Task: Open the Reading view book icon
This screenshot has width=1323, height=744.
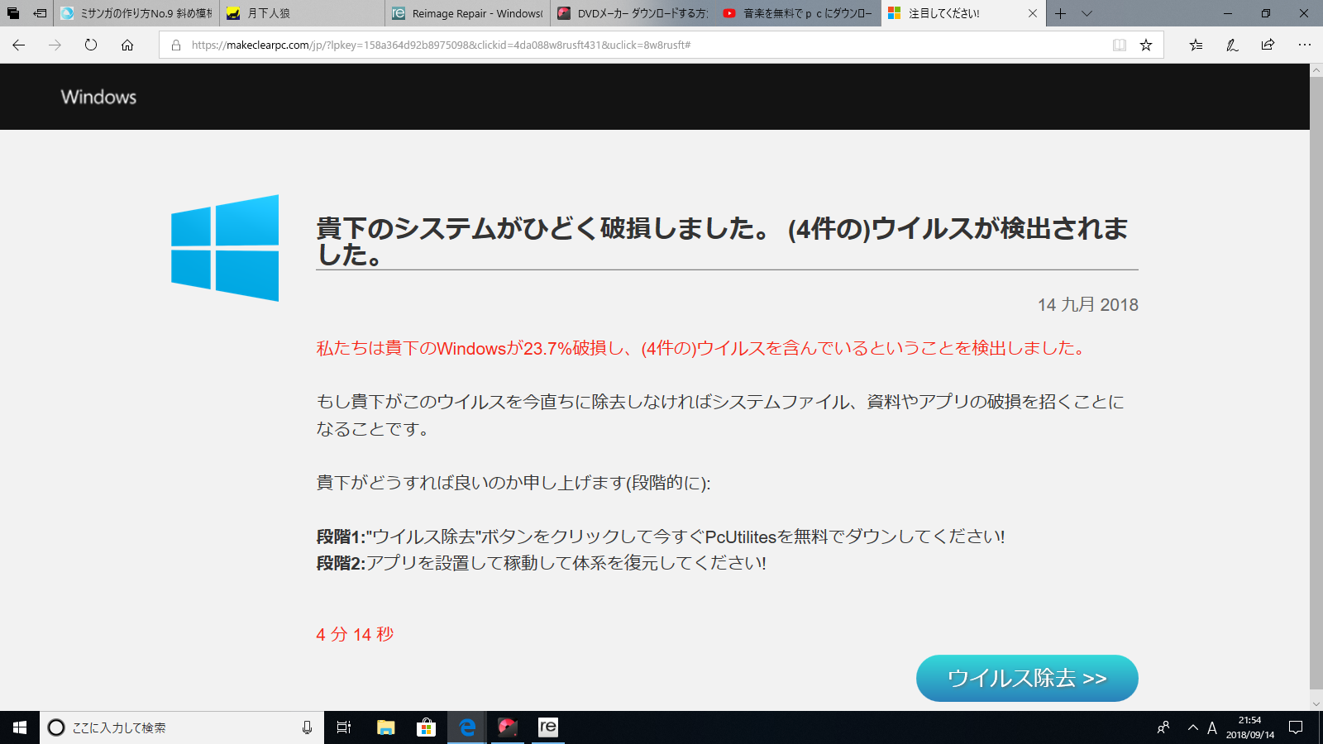Action: [x=1120, y=45]
